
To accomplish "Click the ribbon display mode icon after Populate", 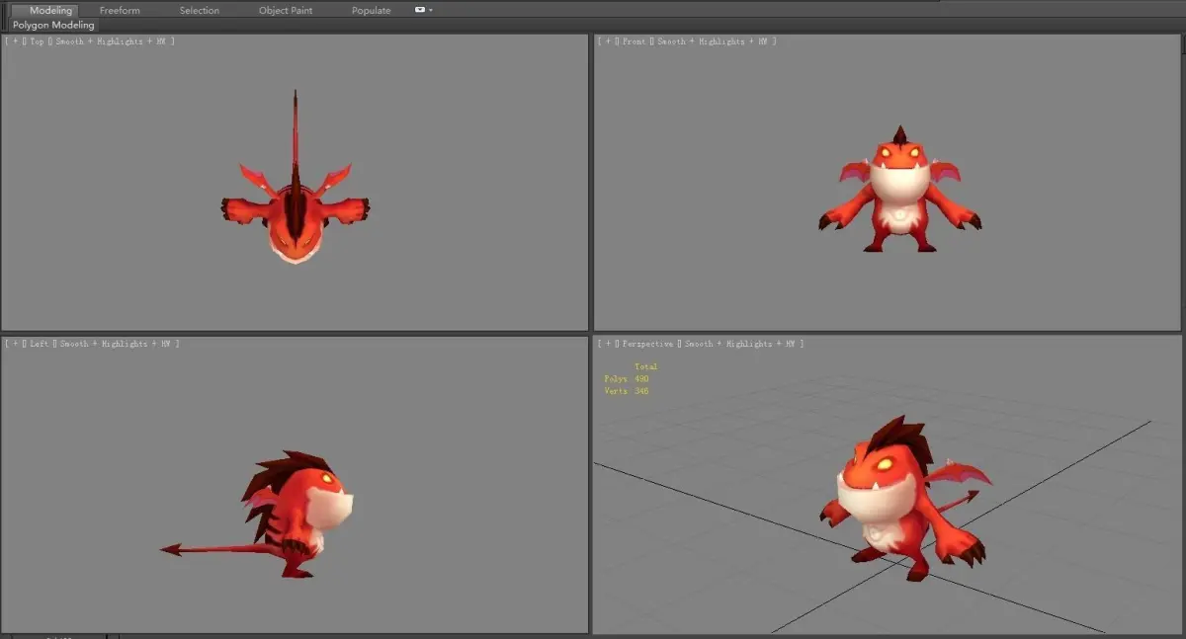I will pos(420,10).
